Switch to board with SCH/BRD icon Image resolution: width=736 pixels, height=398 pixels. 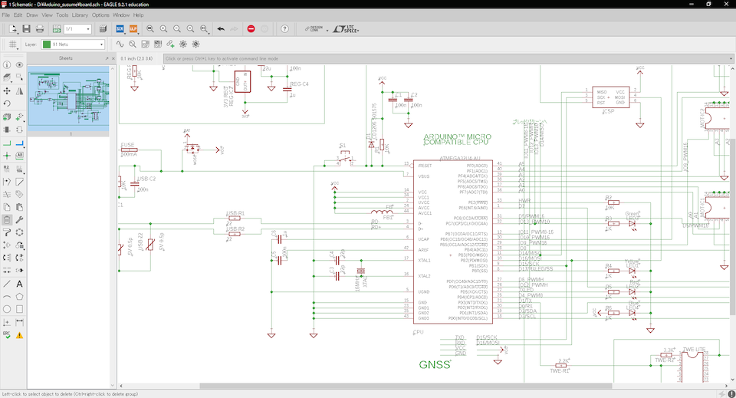point(56,29)
